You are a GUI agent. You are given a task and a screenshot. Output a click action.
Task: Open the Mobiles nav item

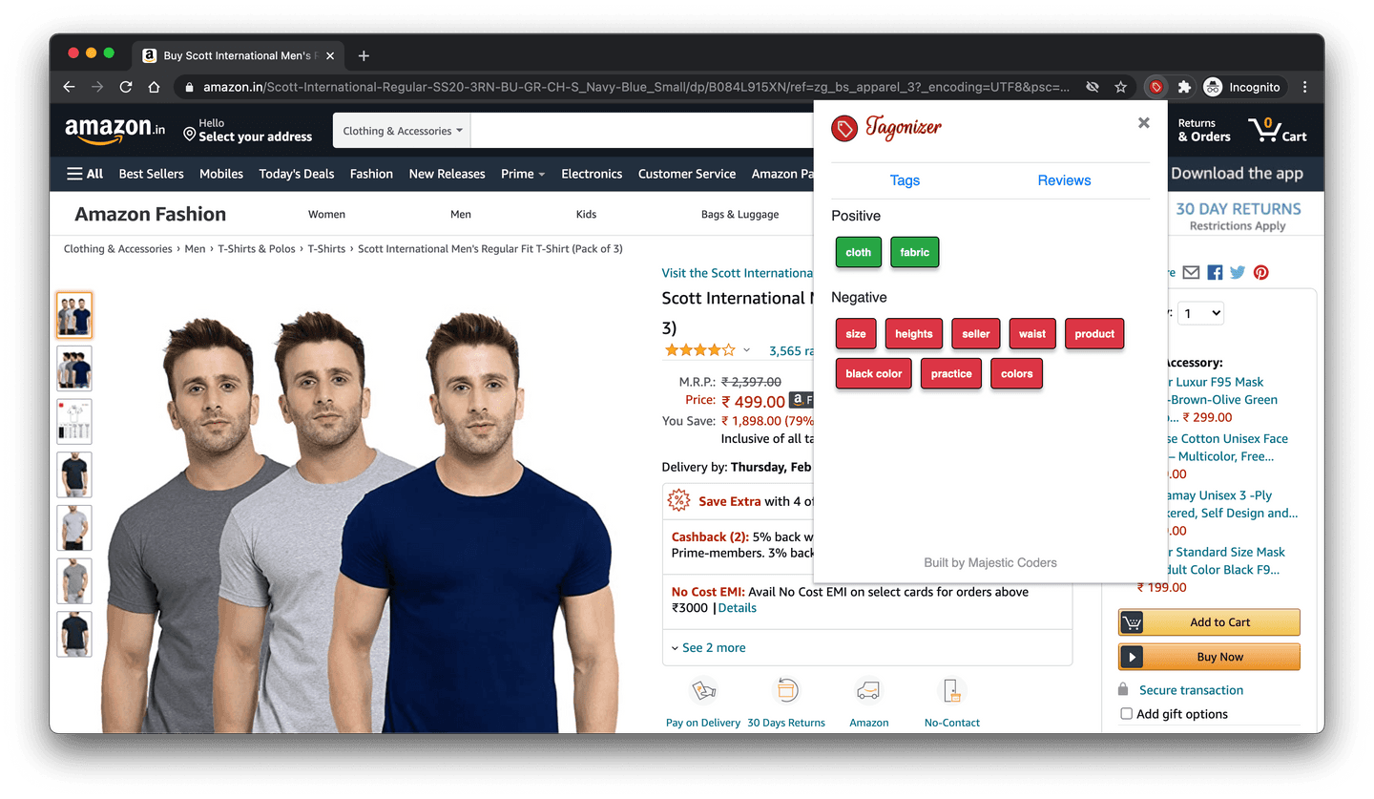(x=221, y=174)
